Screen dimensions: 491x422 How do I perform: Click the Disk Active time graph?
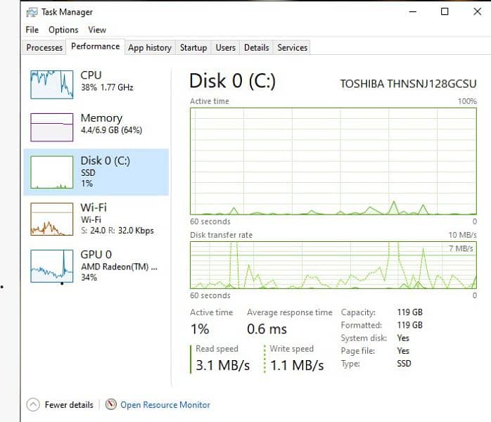point(333,160)
